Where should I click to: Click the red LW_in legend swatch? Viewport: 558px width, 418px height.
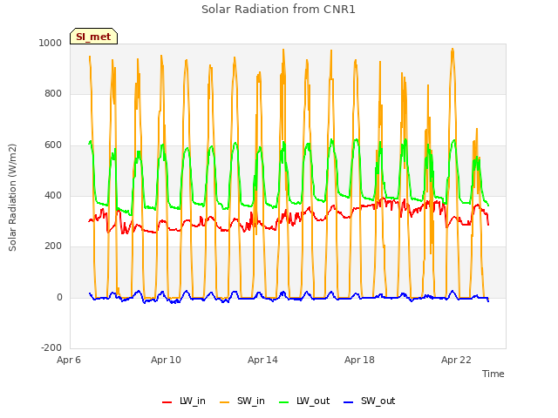pyautogui.click(x=167, y=402)
